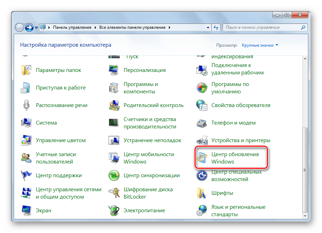Click the Устранение неполадок icon
The image size is (322, 233).
114,140
